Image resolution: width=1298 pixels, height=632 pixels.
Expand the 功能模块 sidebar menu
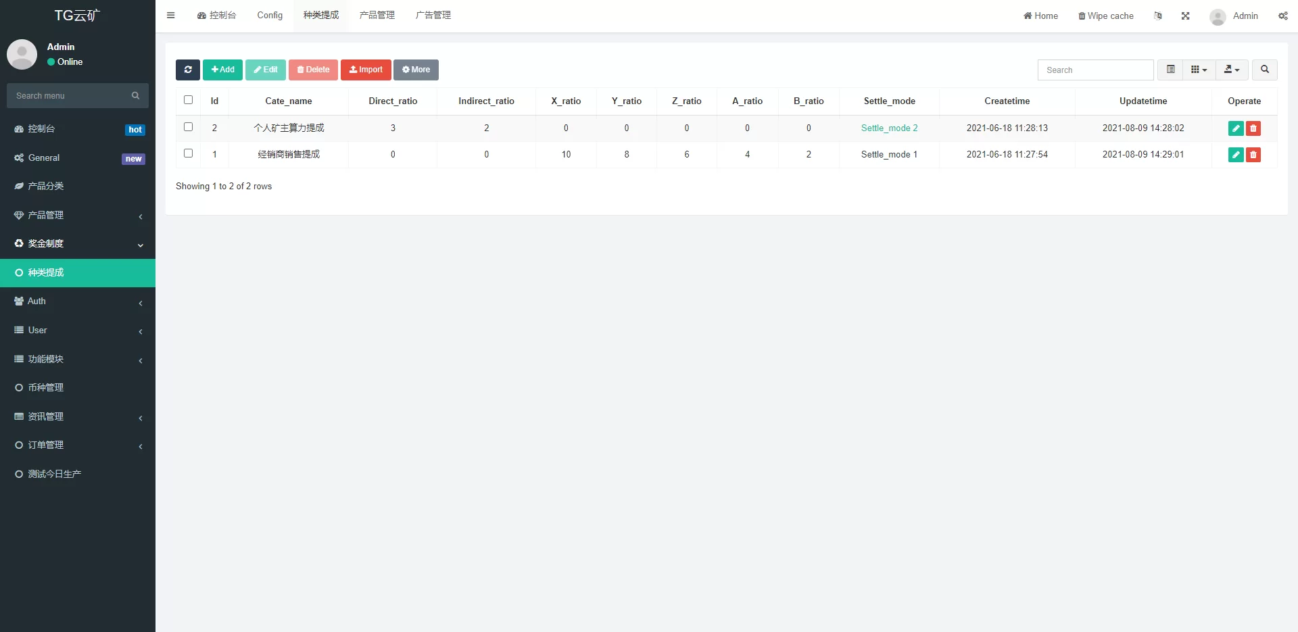(78, 359)
